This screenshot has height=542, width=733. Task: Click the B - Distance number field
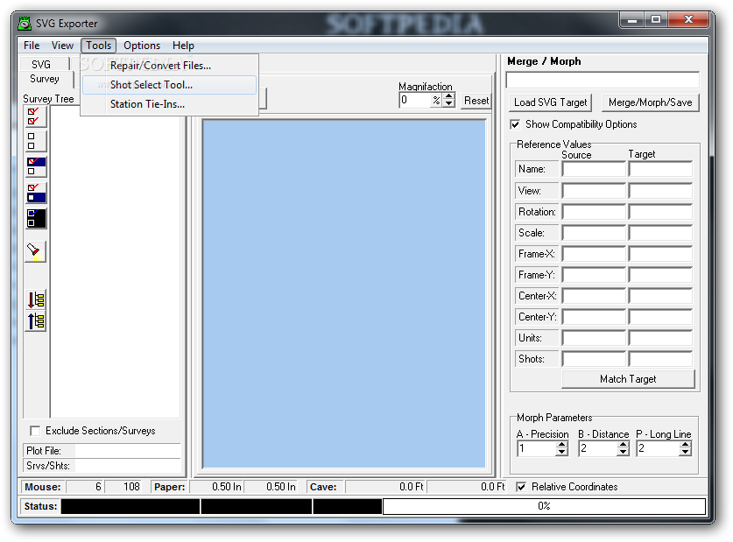pyautogui.click(x=598, y=448)
